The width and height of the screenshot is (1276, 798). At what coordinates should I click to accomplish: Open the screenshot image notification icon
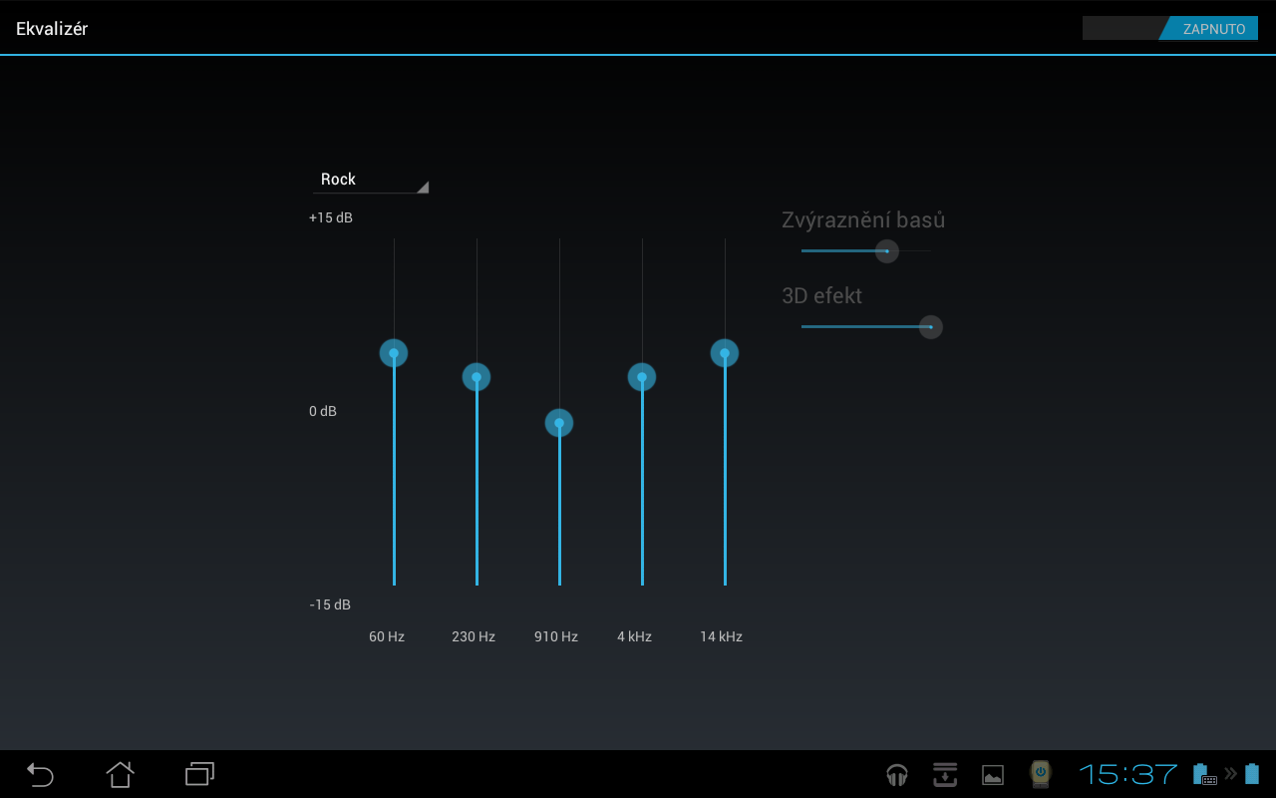coord(992,774)
